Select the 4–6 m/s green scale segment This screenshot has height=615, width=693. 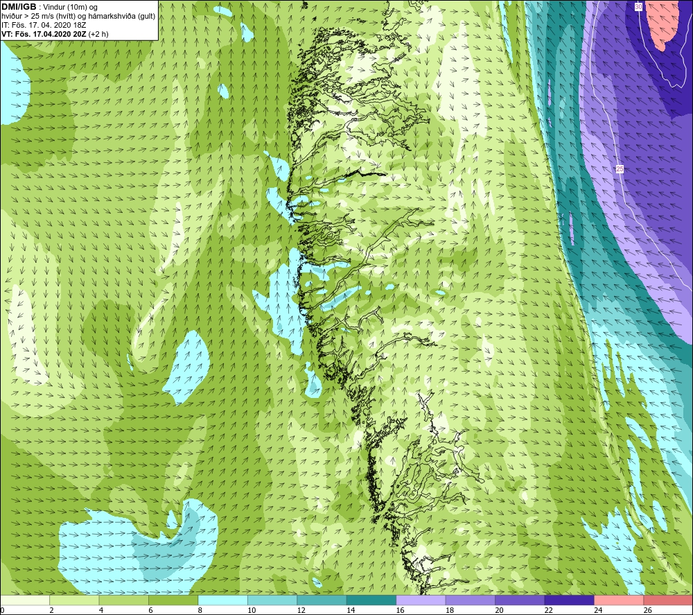pos(124,600)
